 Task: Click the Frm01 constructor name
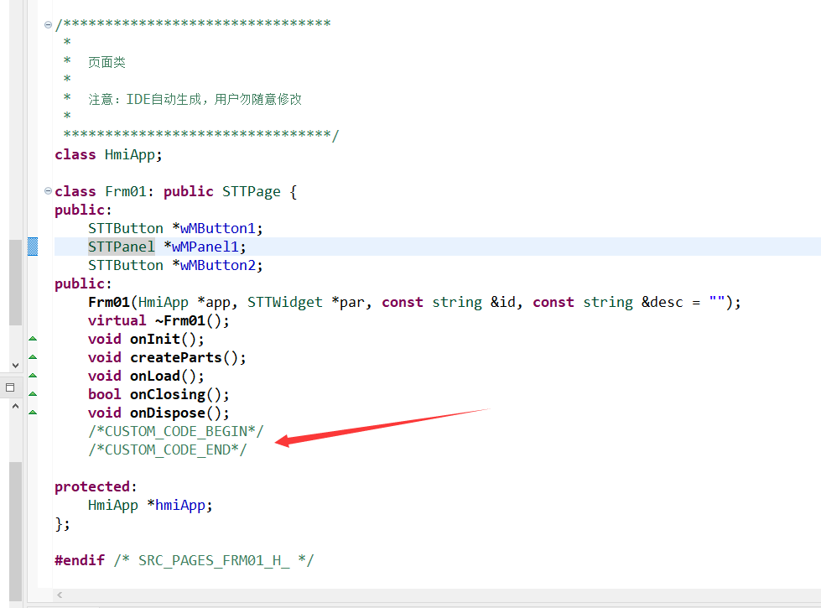pos(109,302)
